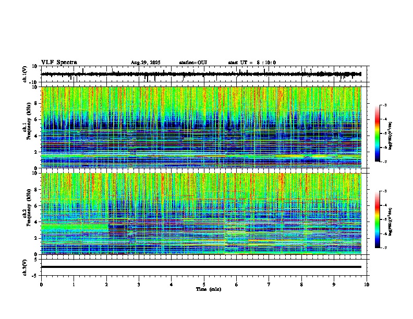Screen dimensions: 413x319
Task: Select the "start UT = 8:10:0" text
Action: coord(252,63)
